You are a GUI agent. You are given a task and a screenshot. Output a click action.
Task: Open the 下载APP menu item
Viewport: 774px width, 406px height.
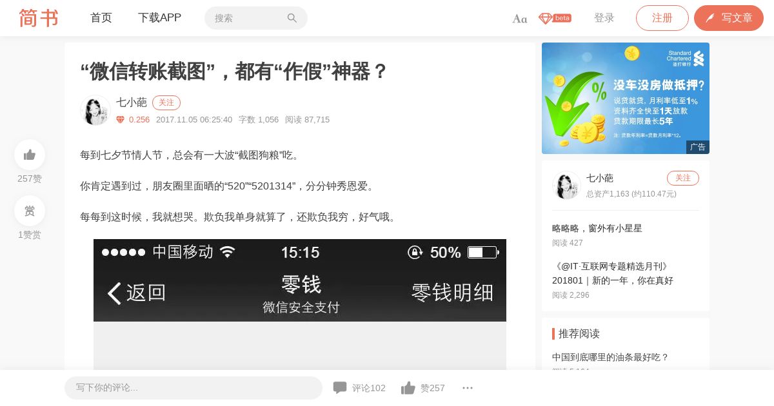point(159,18)
